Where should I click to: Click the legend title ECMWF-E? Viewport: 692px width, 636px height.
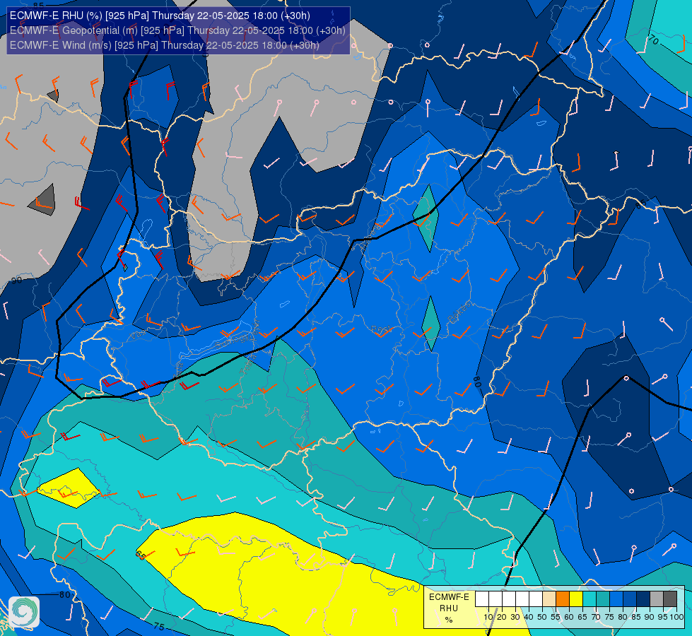point(449,597)
